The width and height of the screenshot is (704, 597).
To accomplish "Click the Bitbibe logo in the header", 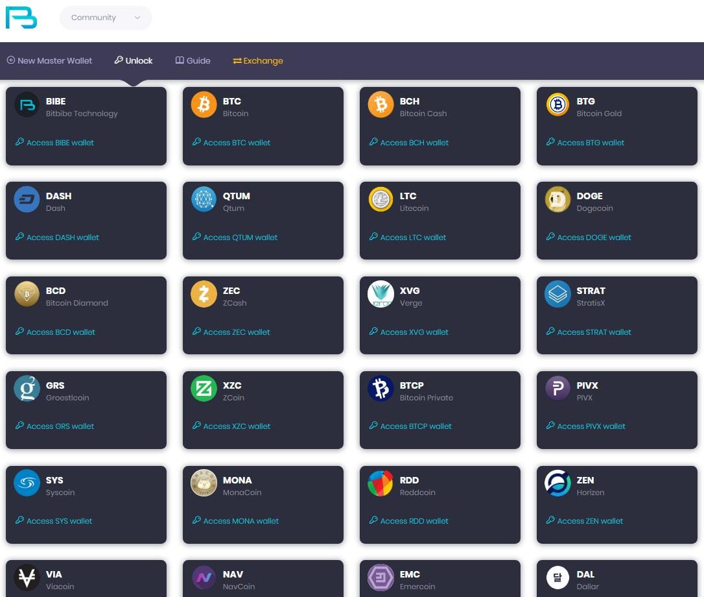I will pos(21,18).
